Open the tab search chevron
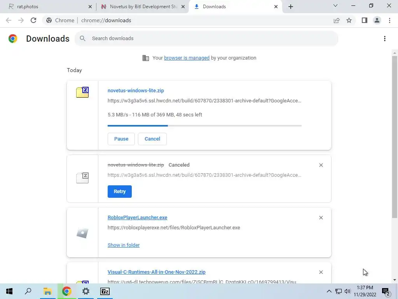 (x=335, y=5)
